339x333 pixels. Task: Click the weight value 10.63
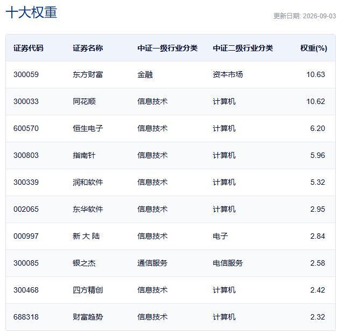coord(316,74)
